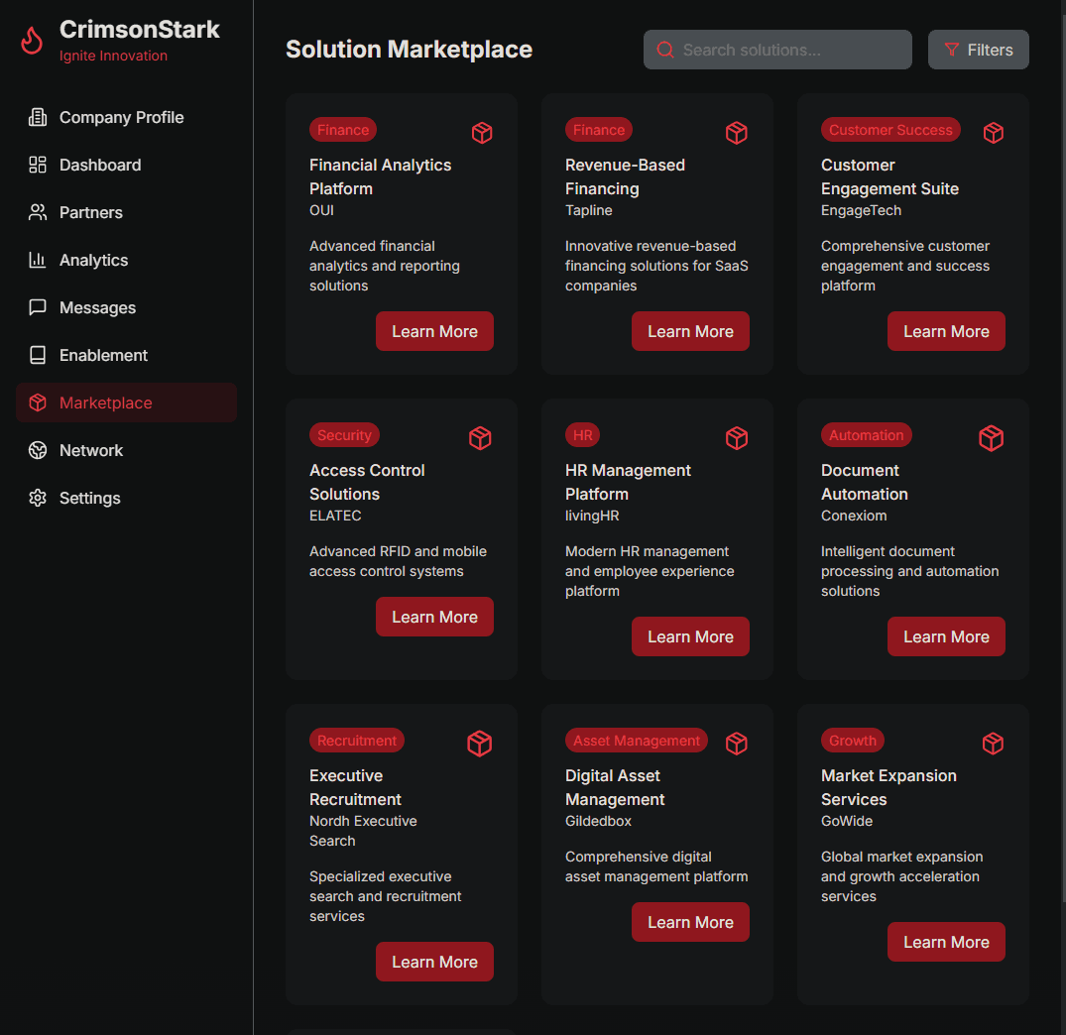Click the HR category tag

point(582,435)
